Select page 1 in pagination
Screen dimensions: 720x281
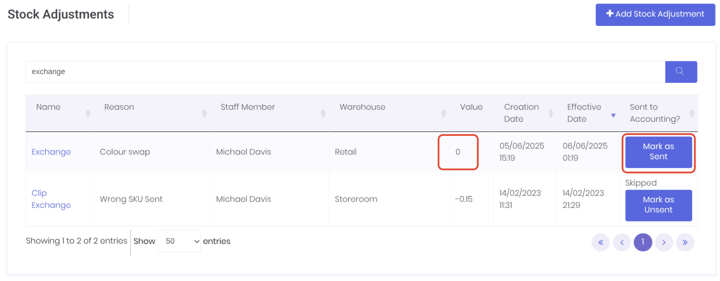point(643,242)
